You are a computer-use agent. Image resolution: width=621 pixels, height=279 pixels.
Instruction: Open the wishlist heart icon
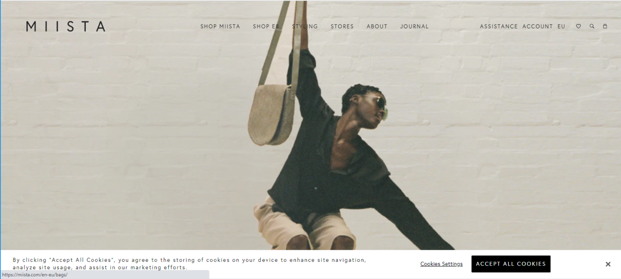pyautogui.click(x=579, y=27)
